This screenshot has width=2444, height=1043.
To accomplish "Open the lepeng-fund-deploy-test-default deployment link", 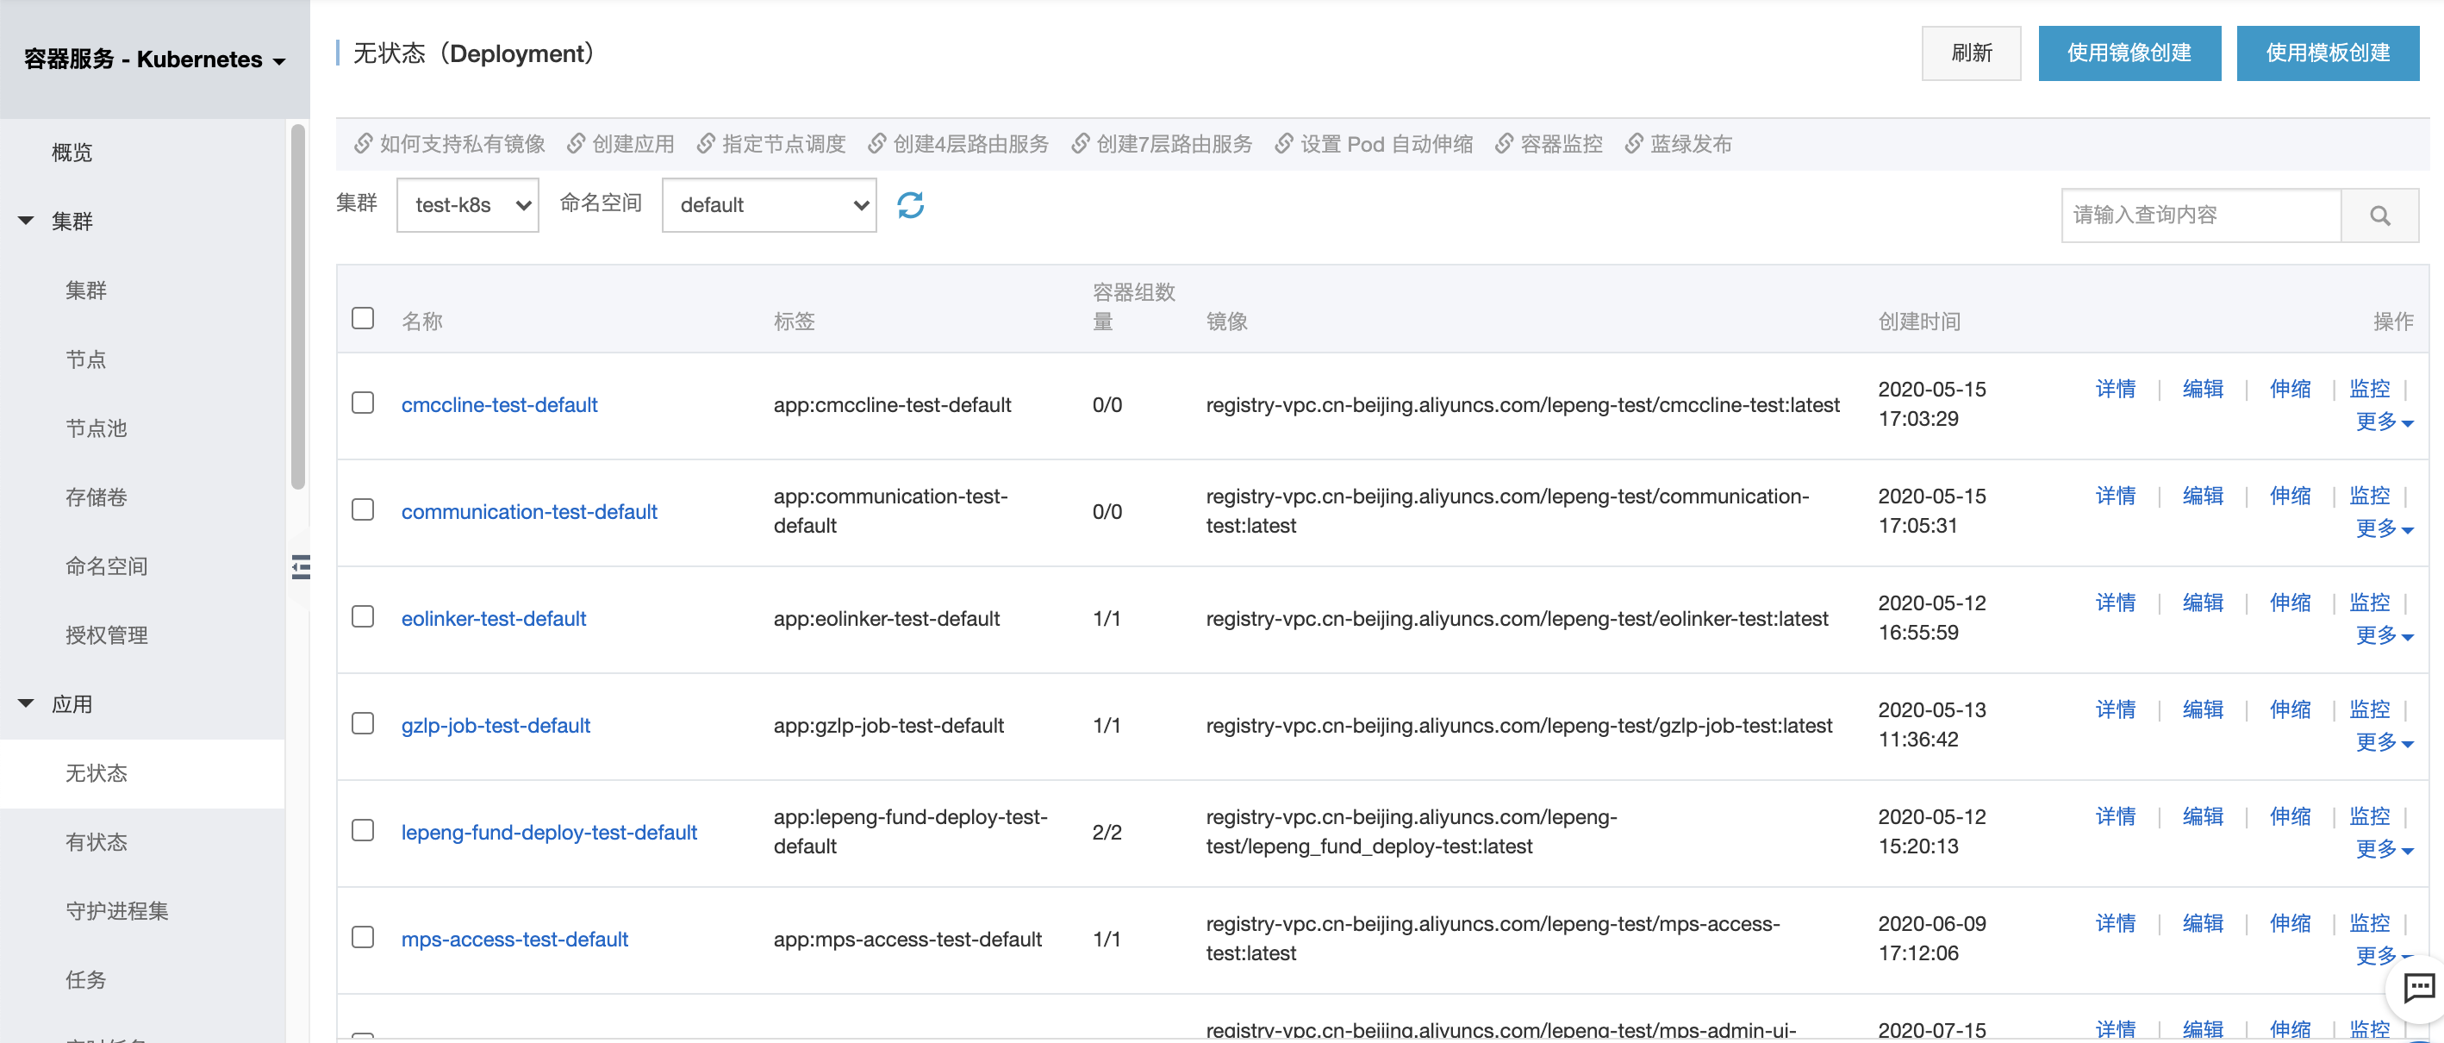I will click(x=548, y=833).
